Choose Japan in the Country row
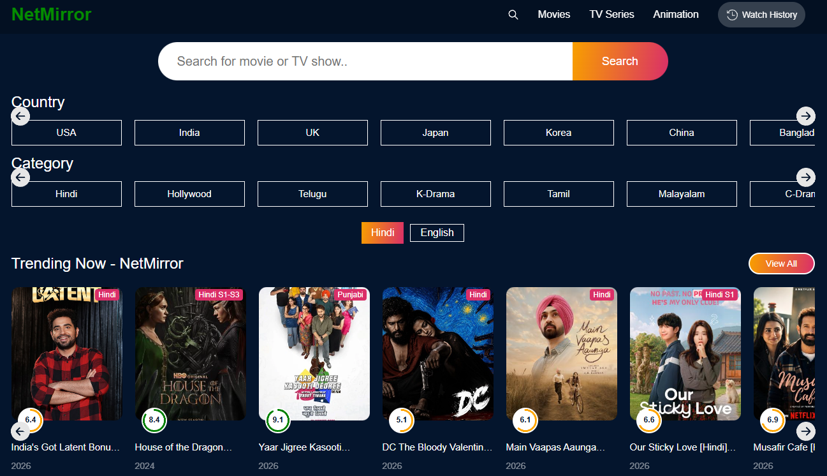The image size is (827, 476). pyautogui.click(x=435, y=133)
